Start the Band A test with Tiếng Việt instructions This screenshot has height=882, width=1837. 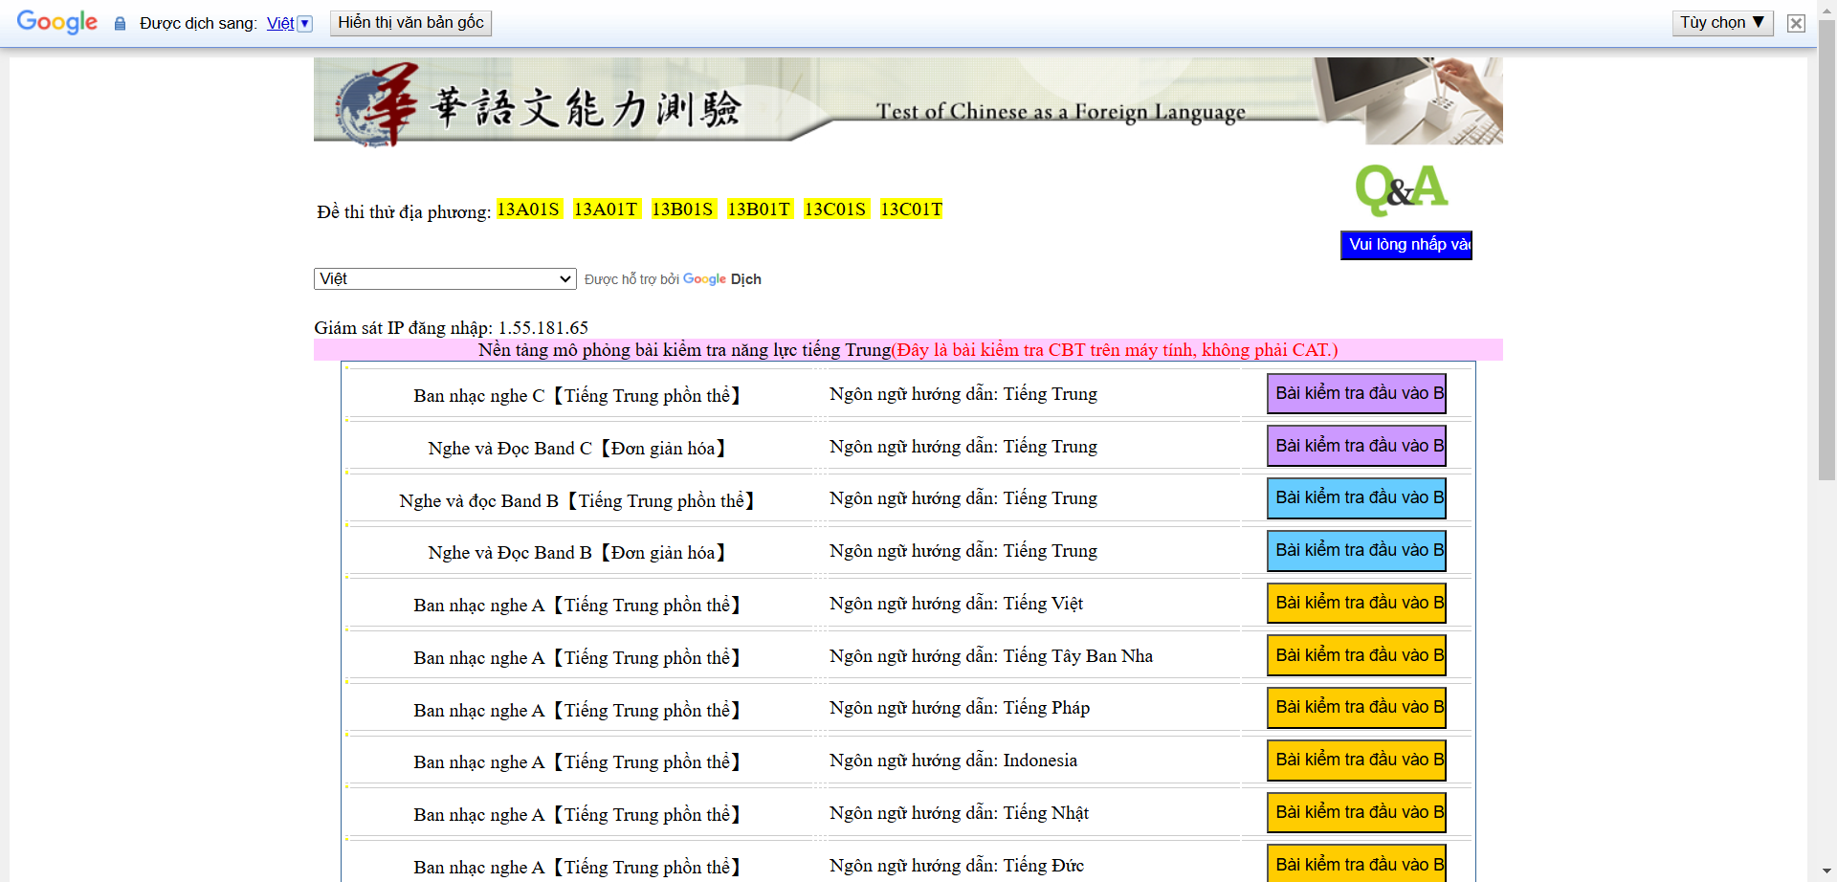(x=1356, y=603)
